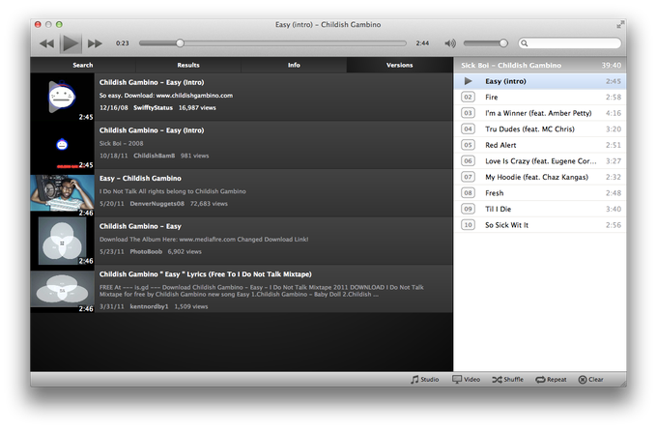Click track number 04 badge

(468, 129)
